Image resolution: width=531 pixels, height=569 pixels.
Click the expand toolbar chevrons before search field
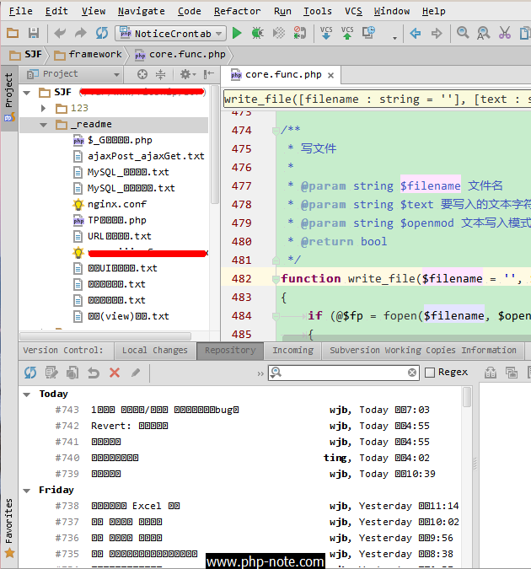tap(260, 373)
